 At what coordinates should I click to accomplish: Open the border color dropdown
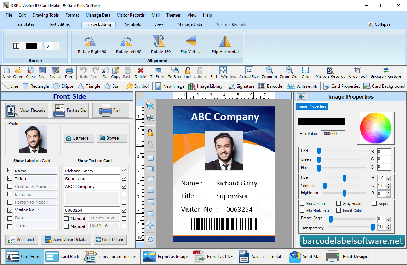(40, 46)
